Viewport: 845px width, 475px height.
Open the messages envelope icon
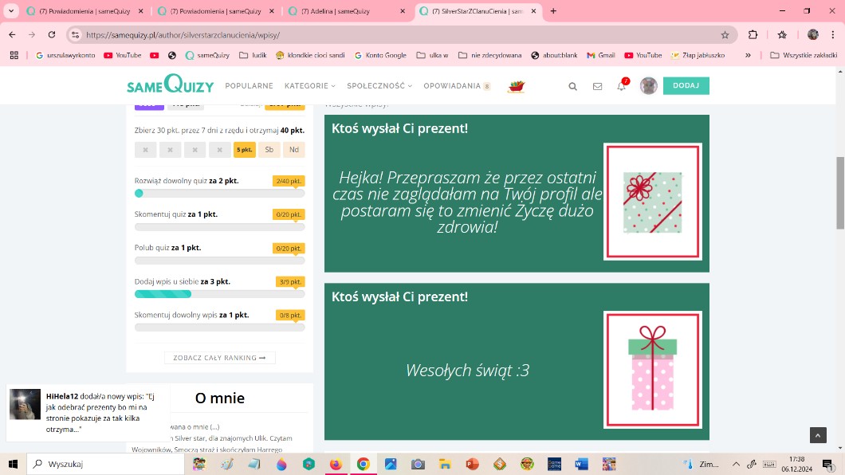tap(597, 86)
